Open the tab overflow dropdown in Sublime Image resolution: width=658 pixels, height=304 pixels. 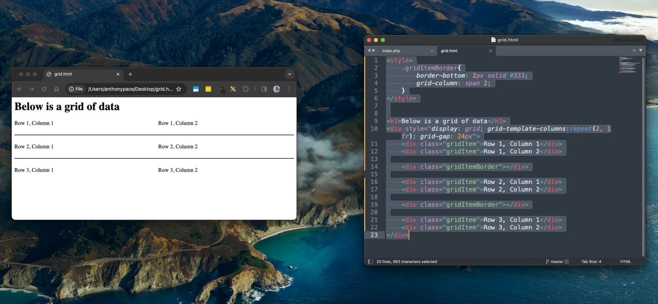pyautogui.click(x=641, y=50)
